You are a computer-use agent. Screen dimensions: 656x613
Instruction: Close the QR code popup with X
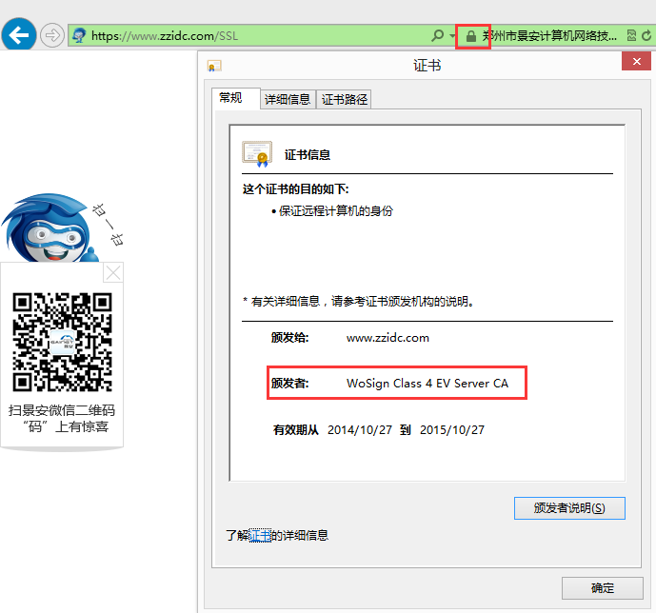click(x=113, y=273)
